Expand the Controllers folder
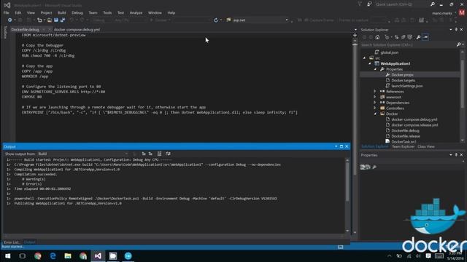Image resolution: width=467 pixels, height=262 pixels. [x=375, y=108]
